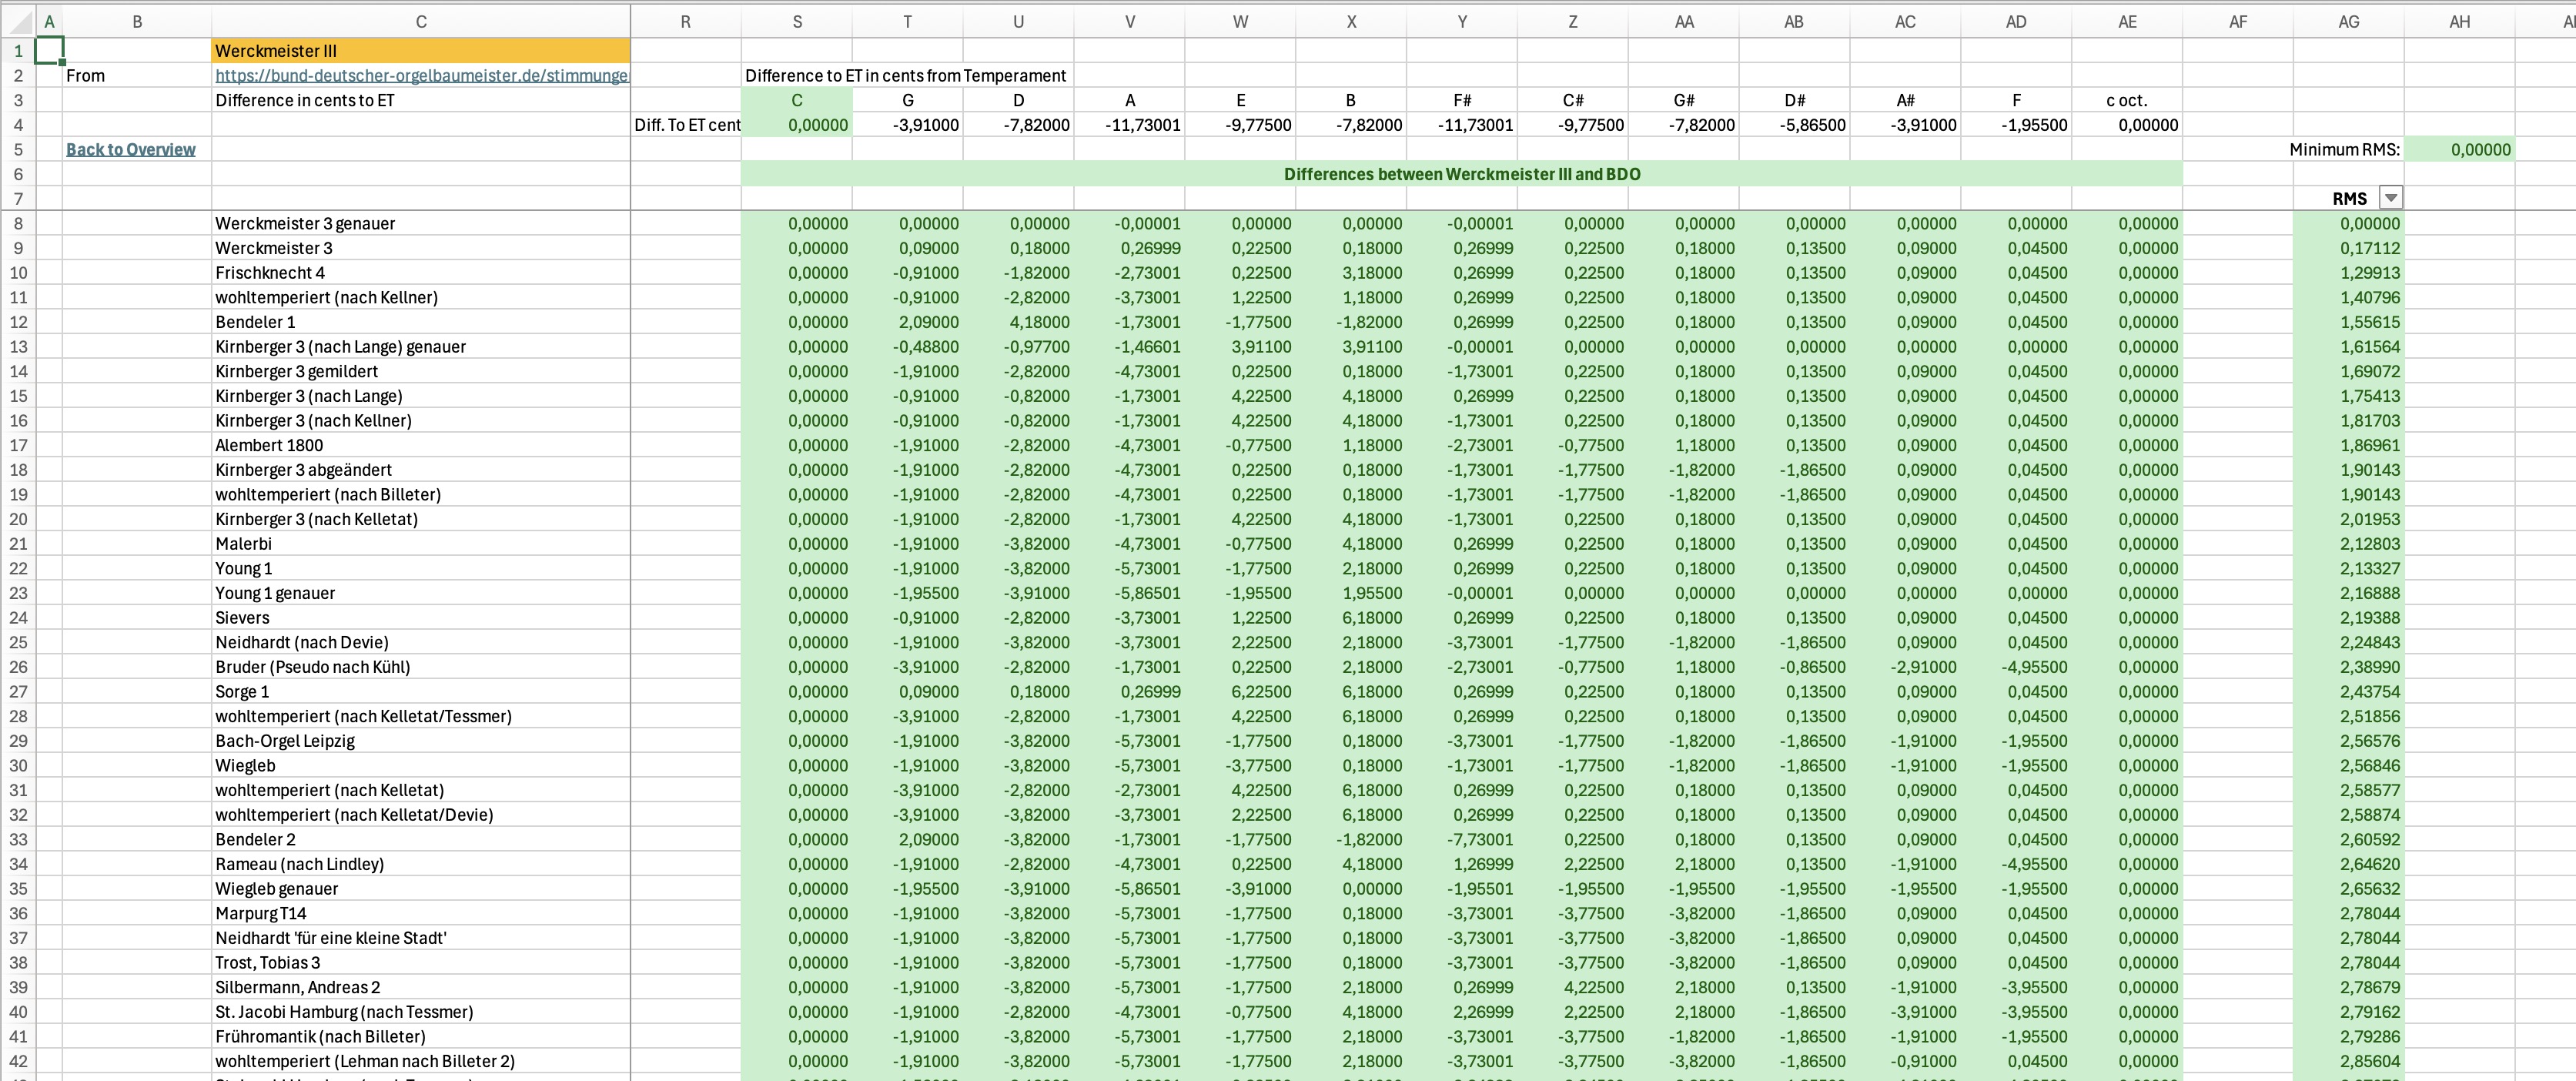Select the F# note header cell
Screen dimensions: 2576x1081
click(1462, 100)
